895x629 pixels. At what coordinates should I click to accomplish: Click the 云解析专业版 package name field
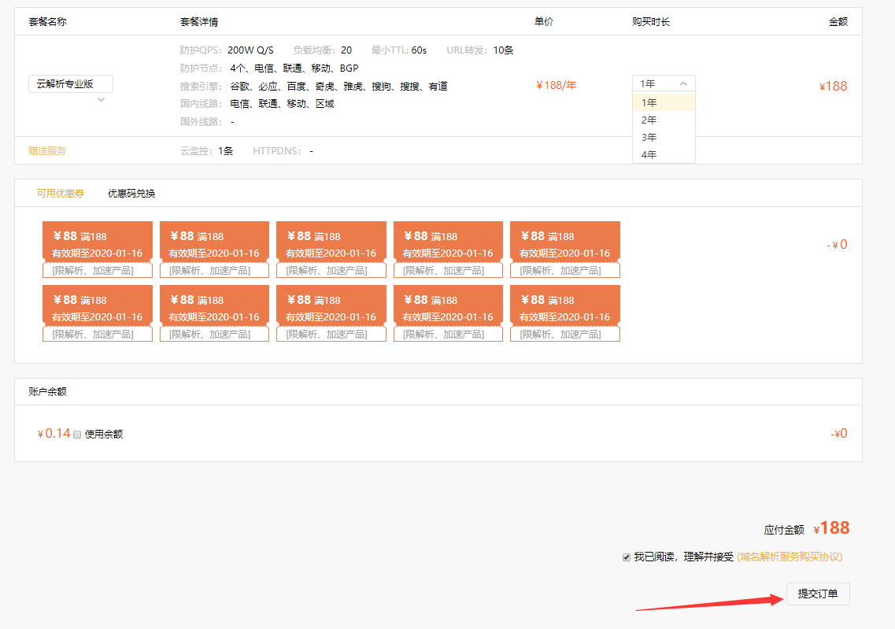[x=70, y=84]
